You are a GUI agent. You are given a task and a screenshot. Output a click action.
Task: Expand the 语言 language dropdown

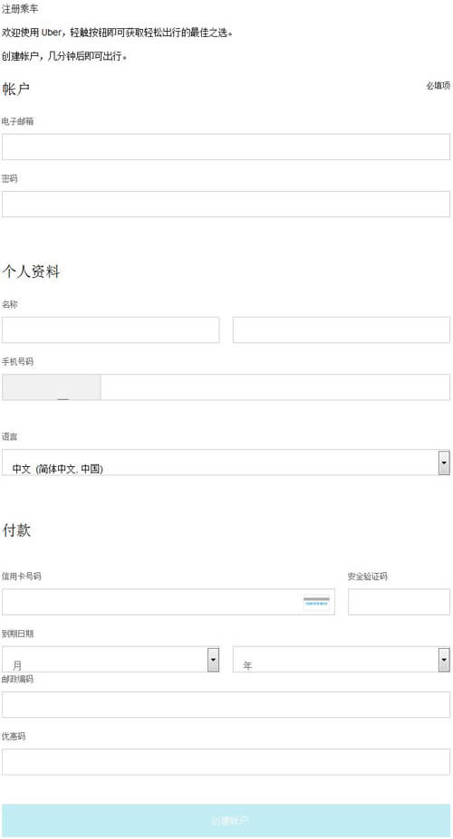click(x=226, y=462)
